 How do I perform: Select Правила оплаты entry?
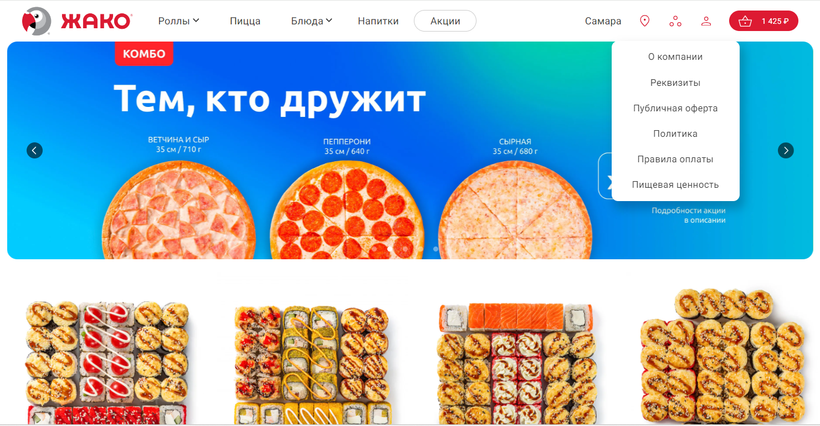pyautogui.click(x=675, y=159)
